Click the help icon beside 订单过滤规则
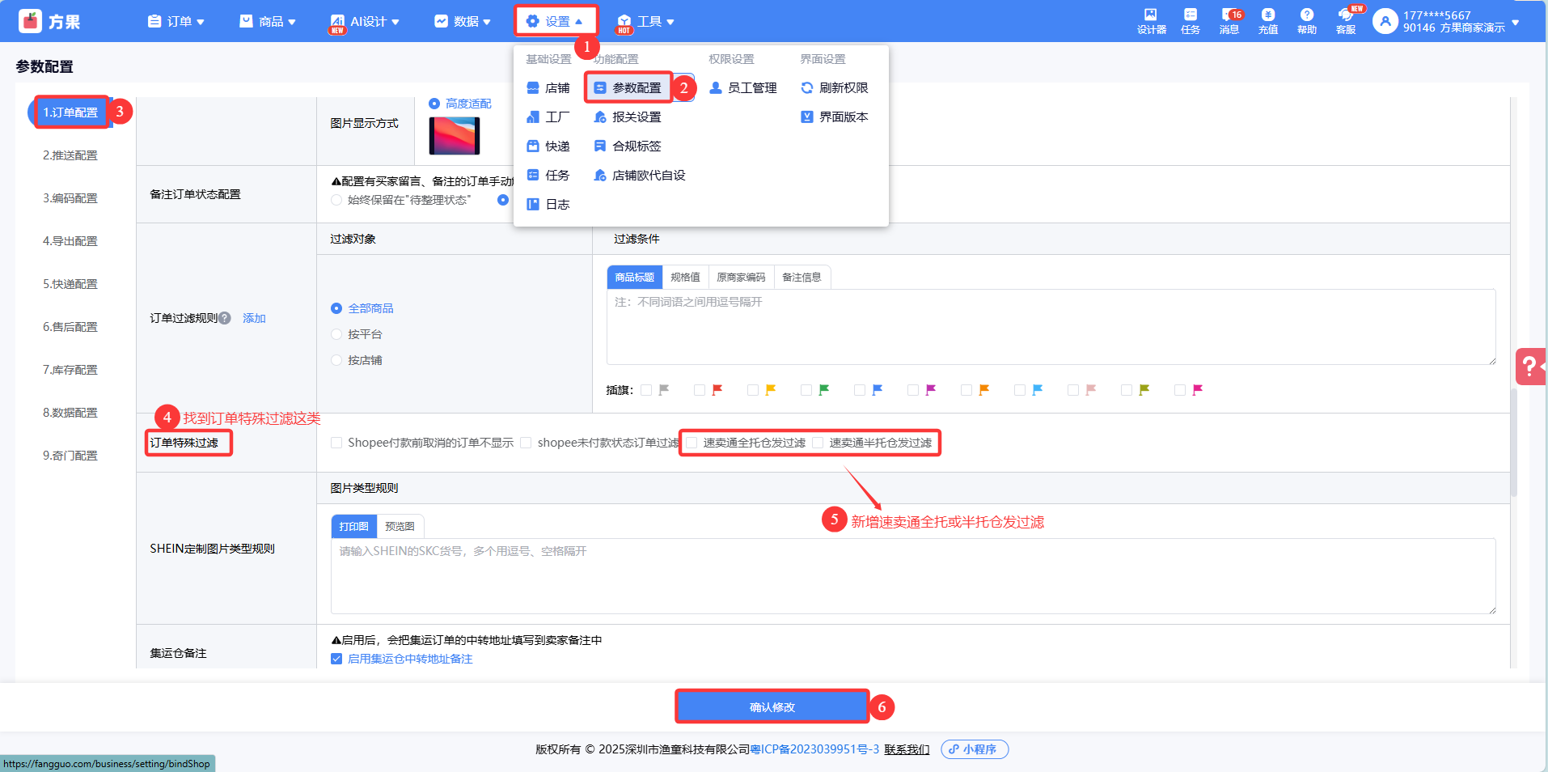1548x772 pixels. [225, 318]
